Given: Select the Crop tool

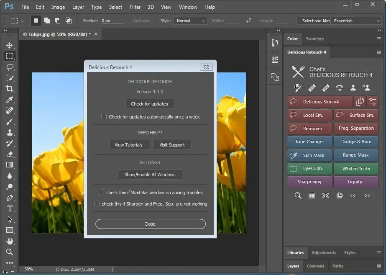Looking at the screenshot, I should point(10,89).
